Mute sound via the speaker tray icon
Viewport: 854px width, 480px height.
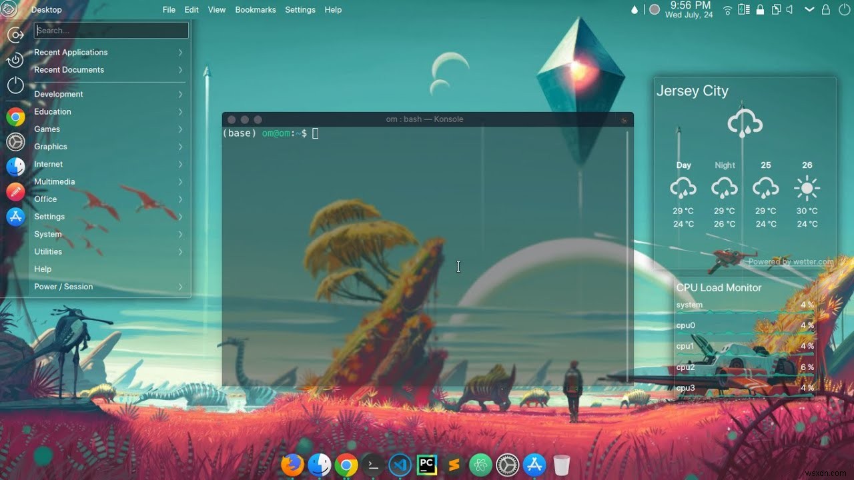791,9
